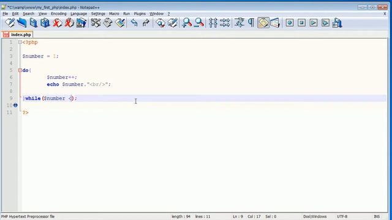Close the current document with the red X icon
The width and height of the screenshot is (392, 220).
[x=57, y=23]
